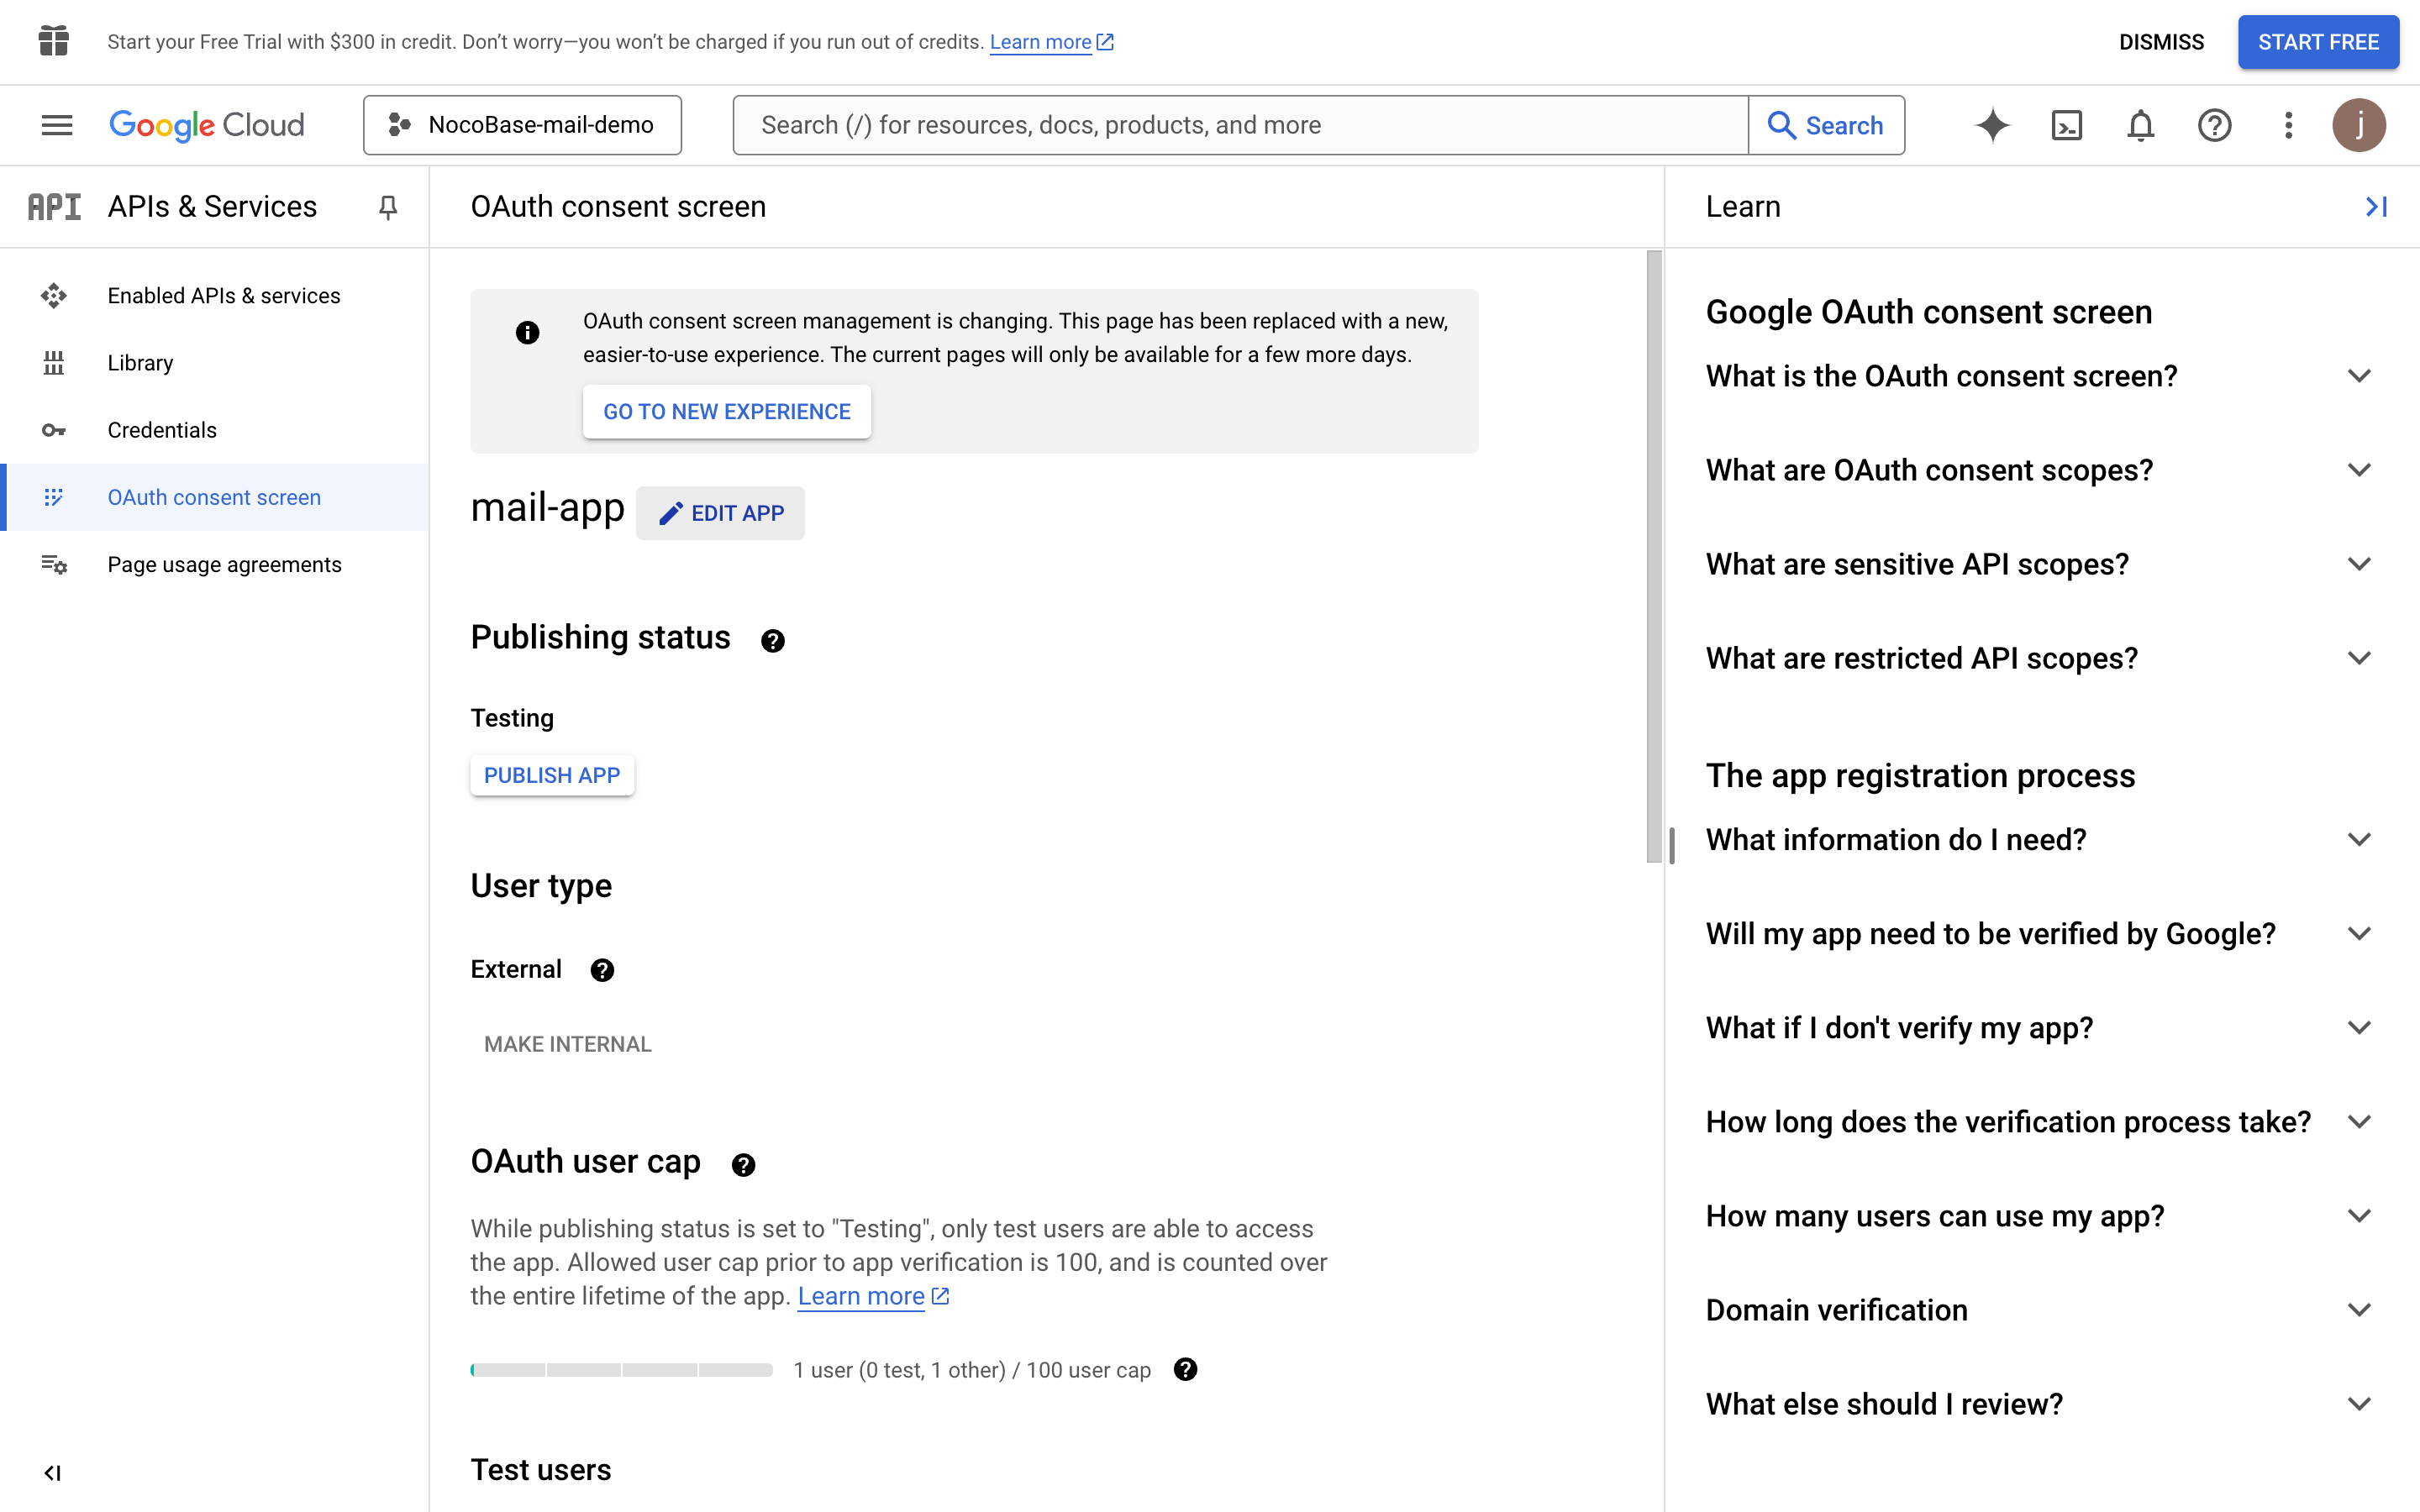The image size is (2420, 1512).
Task: Pin the APIs & Services menu
Action: coord(388,207)
